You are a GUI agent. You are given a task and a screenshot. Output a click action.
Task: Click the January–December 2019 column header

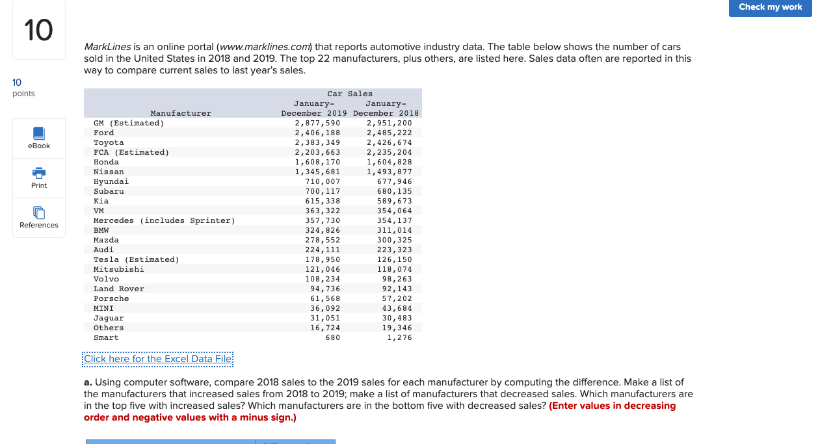click(313, 107)
